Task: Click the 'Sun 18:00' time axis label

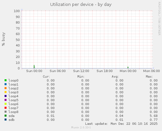Action: (x=105, y=71)
